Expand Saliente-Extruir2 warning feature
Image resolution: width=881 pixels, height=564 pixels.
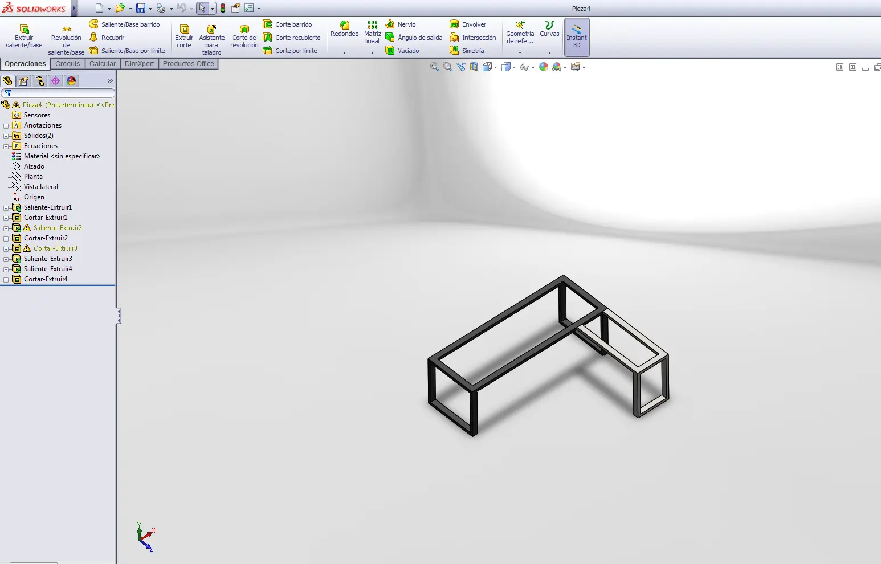click(x=6, y=228)
